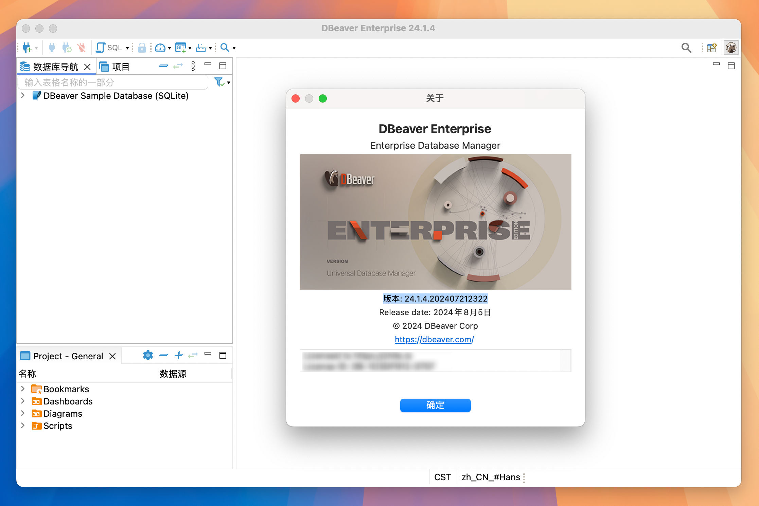This screenshot has height=506, width=759.
Task: Click the https://dbeaver.com/ link
Action: pos(434,339)
